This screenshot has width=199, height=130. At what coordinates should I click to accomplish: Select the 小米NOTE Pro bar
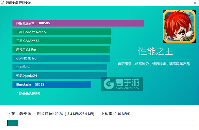[x=61, y=58]
